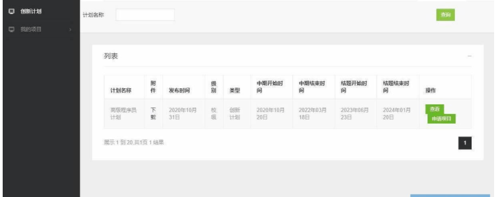
Task: Click 申请项目 button for 高级程序员计划
Action: (442, 119)
